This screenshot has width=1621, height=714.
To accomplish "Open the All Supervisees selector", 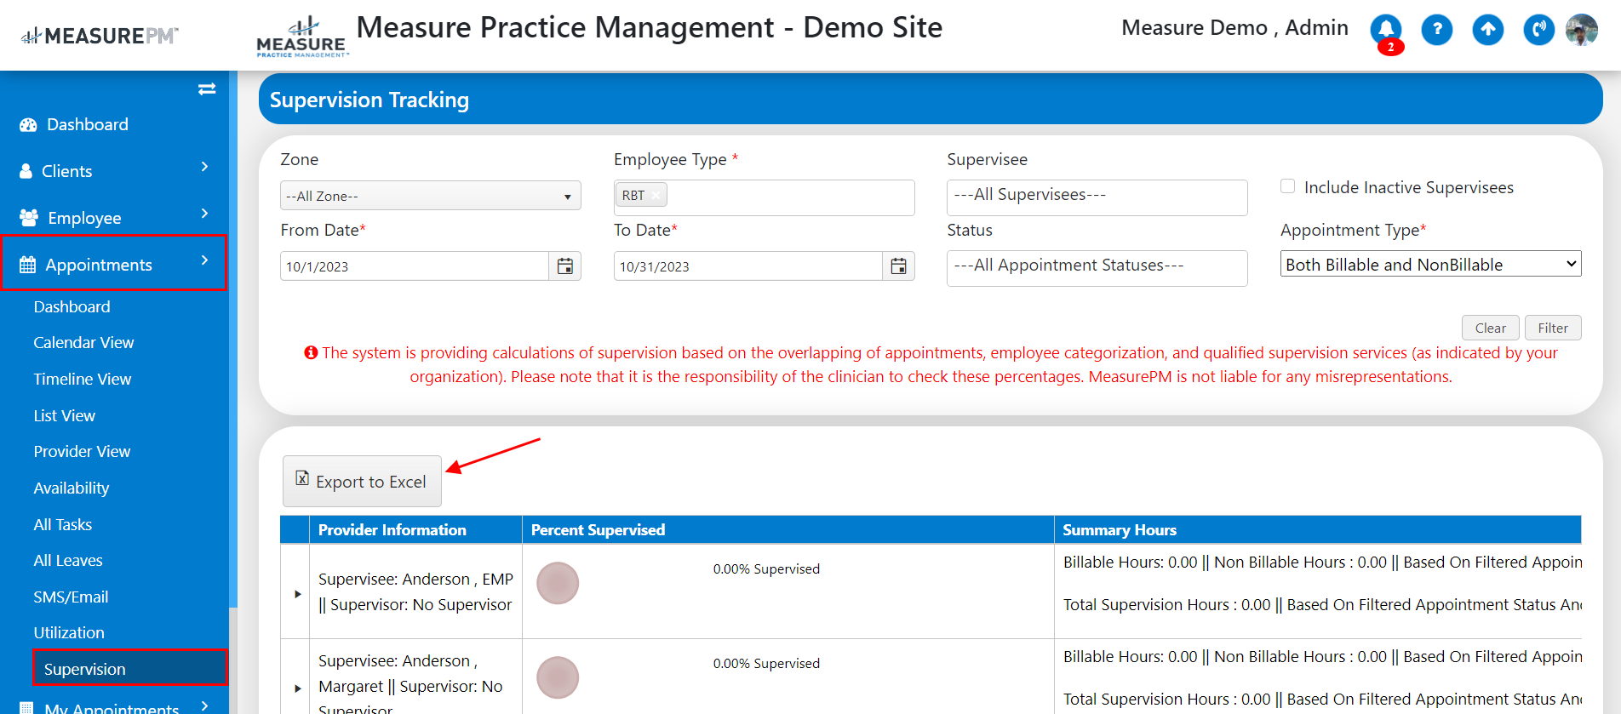I will [x=1097, y=197].
